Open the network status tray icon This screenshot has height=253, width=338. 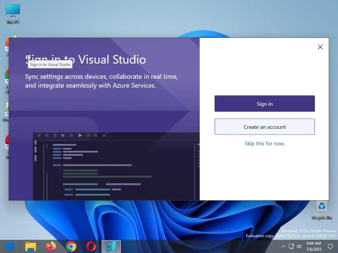point(291,246)
